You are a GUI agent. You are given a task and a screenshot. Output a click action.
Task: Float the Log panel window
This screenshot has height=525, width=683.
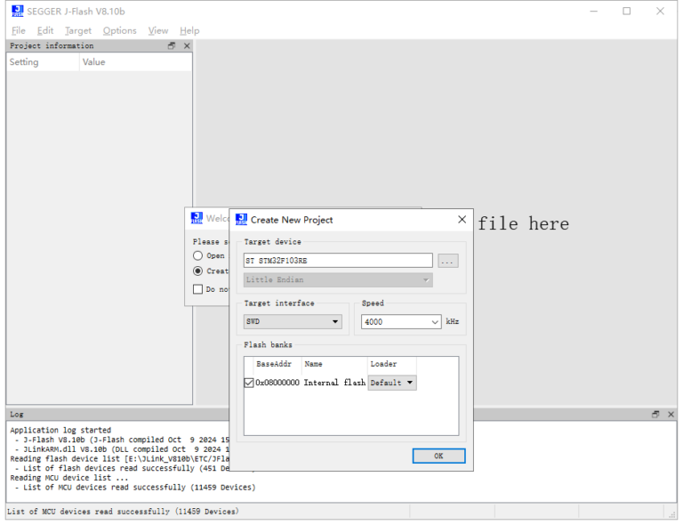point(655,415)
